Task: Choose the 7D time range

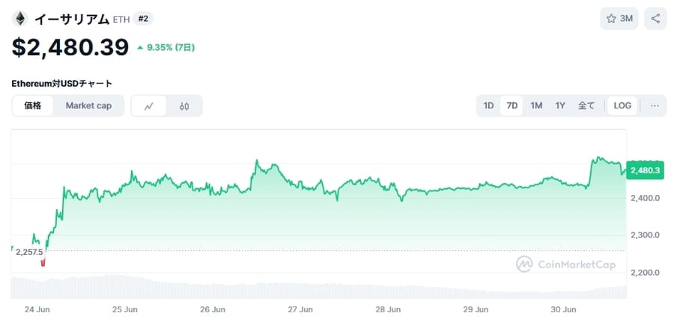Action: 511,105
